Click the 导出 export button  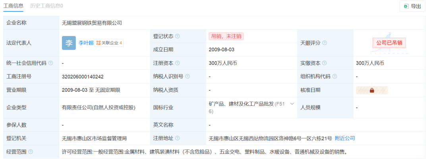412,6
